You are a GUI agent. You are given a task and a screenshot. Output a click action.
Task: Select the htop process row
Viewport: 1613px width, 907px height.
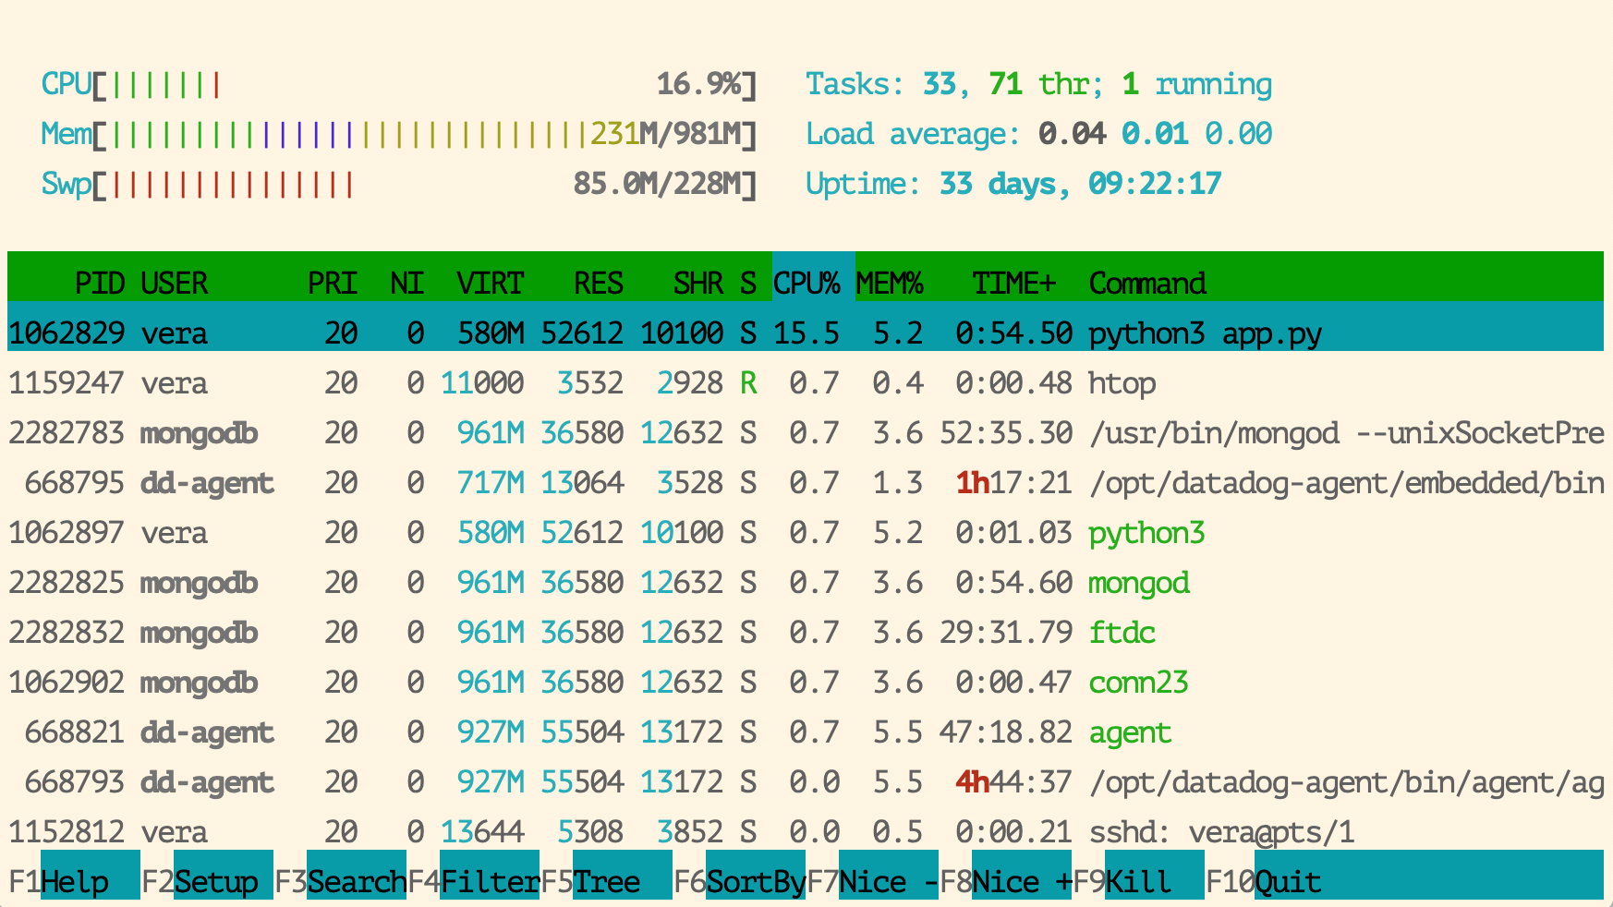click(806, 383)
